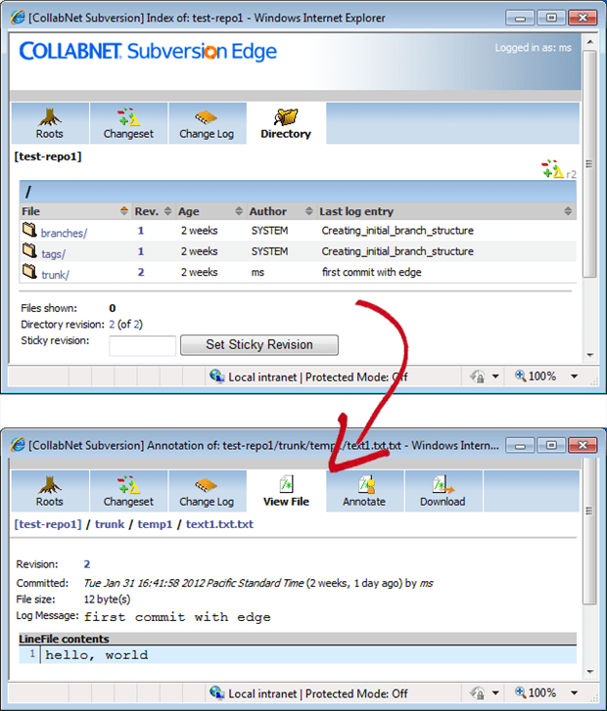Open Changeset tab in Annotation window
This screenshot has height=711, width=607.
128,491
